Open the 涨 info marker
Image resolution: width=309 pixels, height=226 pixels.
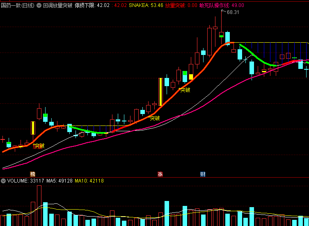tap(160, 174)
